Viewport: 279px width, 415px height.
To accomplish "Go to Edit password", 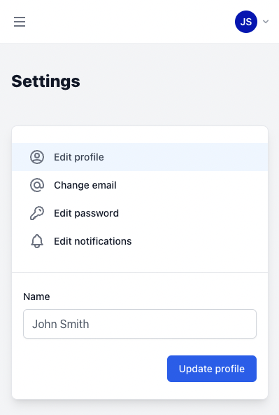I will point(140,213).
